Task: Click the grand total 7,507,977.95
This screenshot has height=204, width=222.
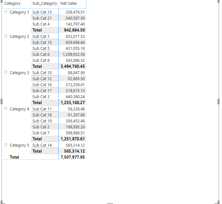Action: click(x=73, y=157)
